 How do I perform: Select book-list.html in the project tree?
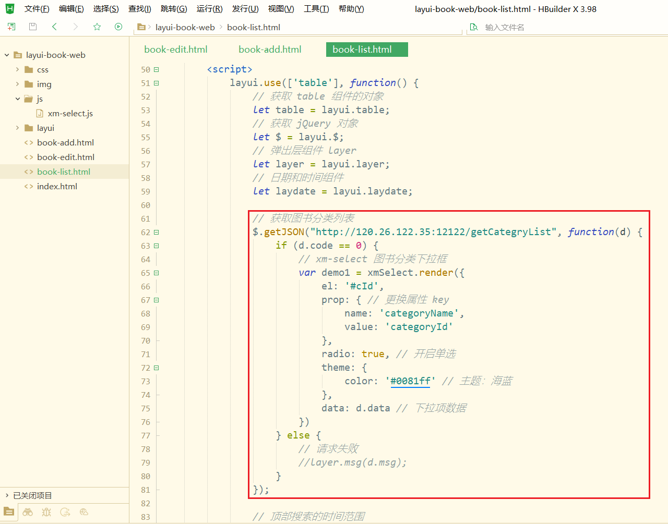(64, 172)
